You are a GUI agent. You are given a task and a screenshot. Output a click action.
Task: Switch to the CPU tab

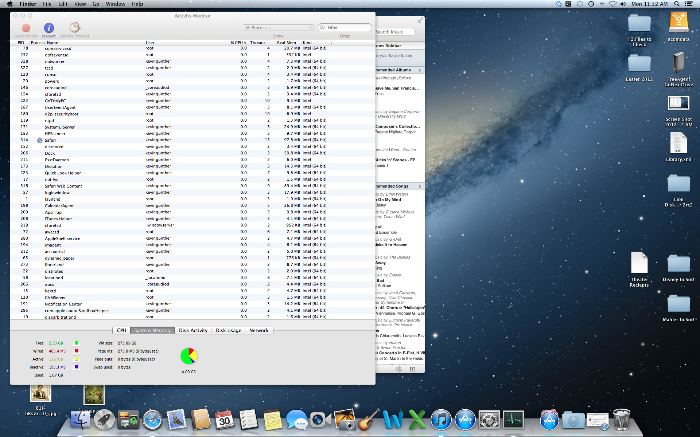coord(121,330)
